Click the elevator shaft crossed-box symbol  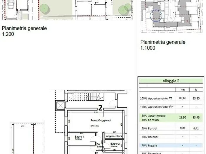coord(61,106)
